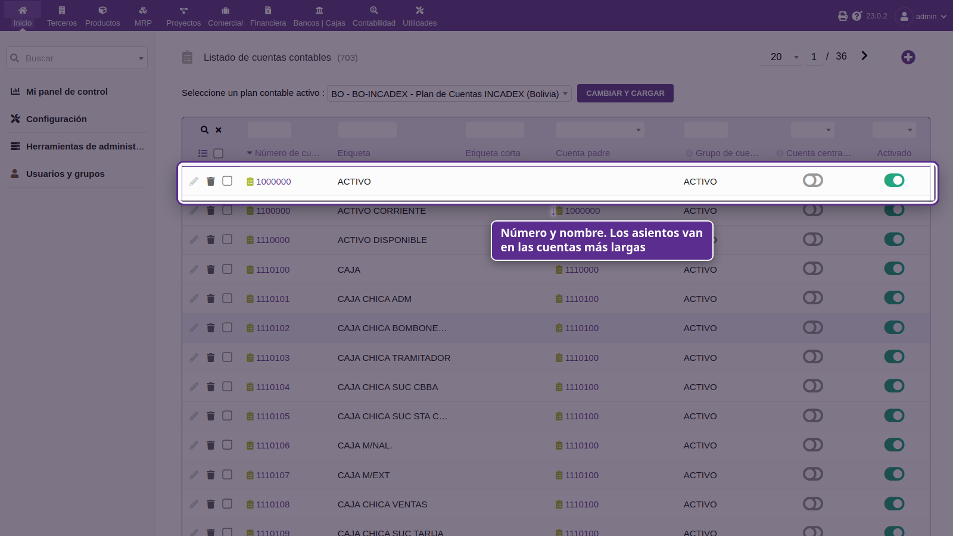
Task: Toggle Activado for CAJA CHICA TRAMITADOR
Action: click(x=894, y=356)
